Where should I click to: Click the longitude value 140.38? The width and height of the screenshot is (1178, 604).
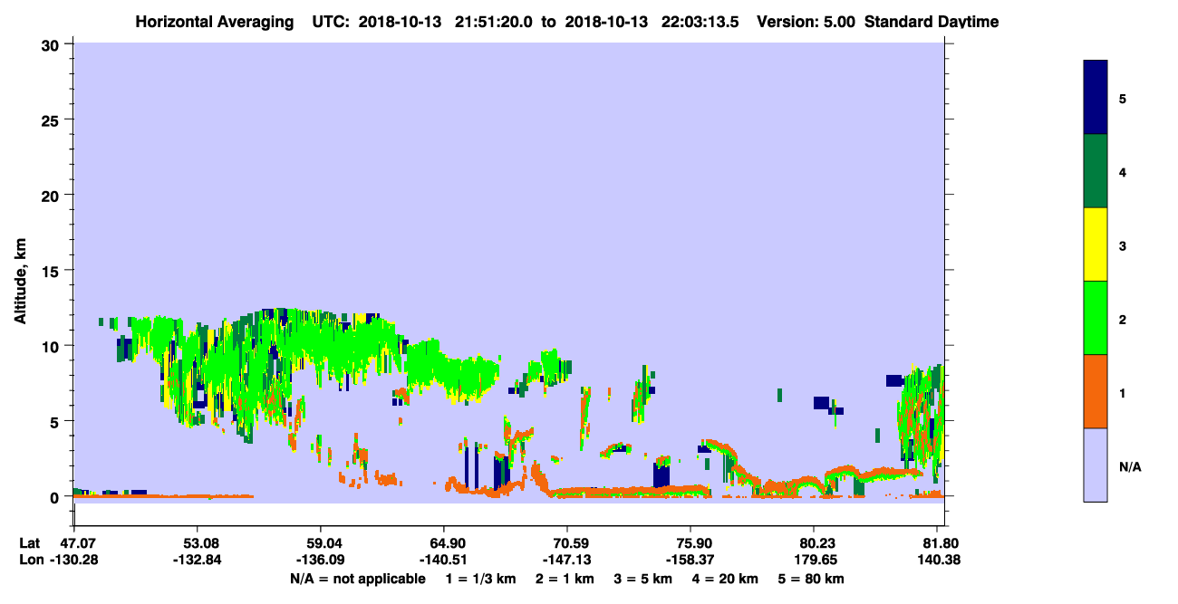938,560
